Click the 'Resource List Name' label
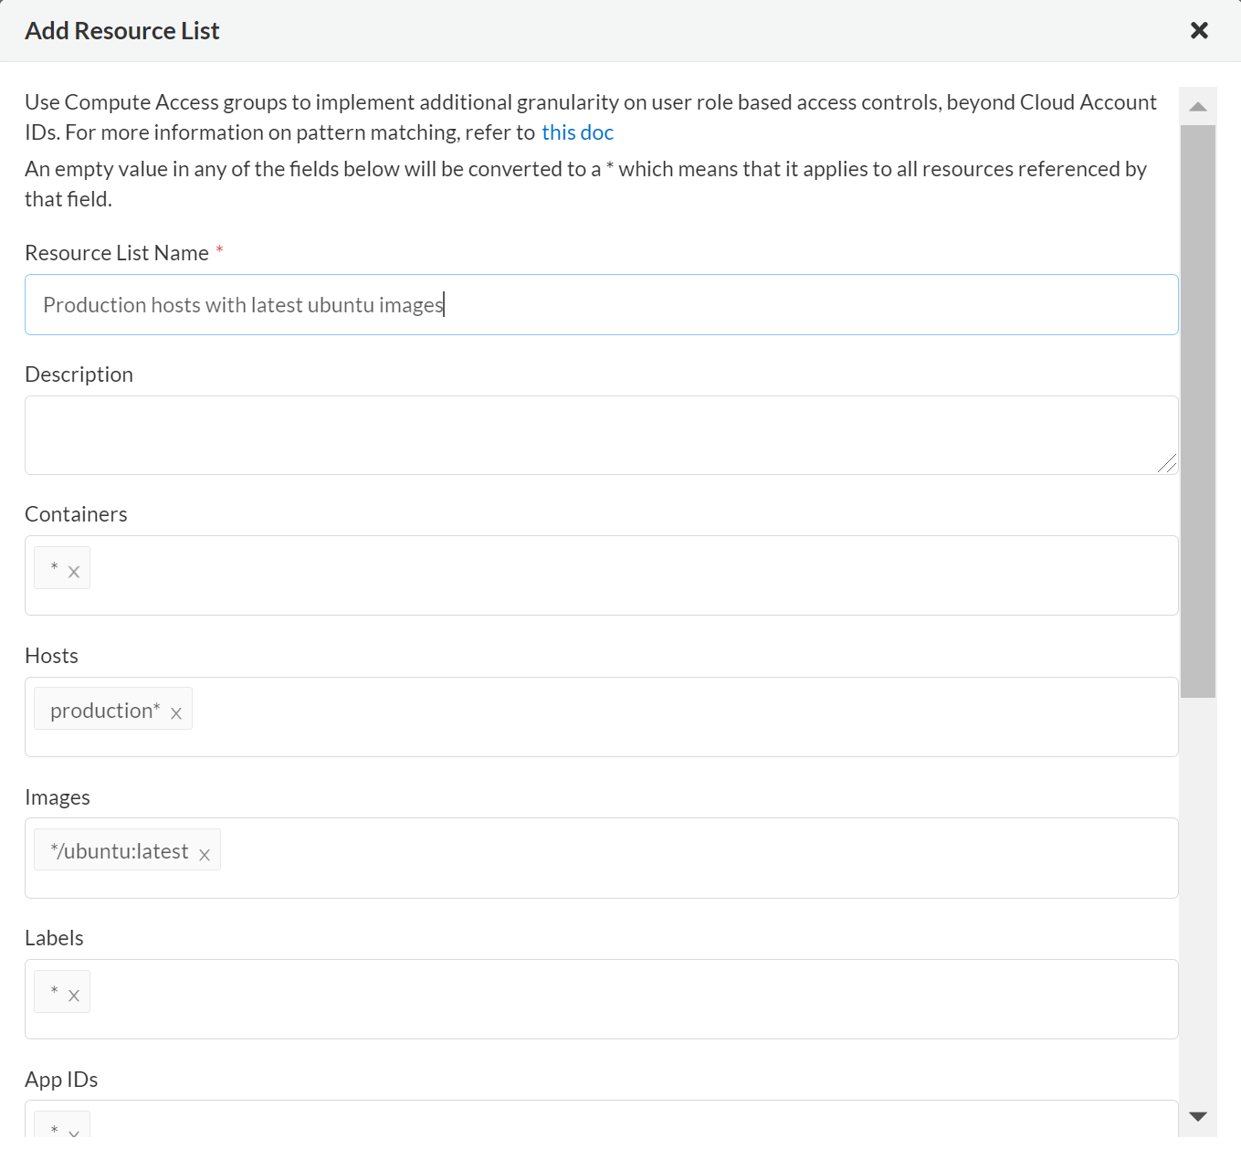 (117, 253)
